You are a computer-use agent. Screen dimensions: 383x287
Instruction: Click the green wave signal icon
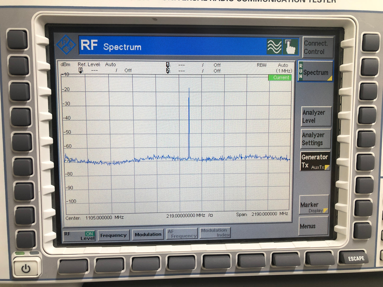coord(274,47)
